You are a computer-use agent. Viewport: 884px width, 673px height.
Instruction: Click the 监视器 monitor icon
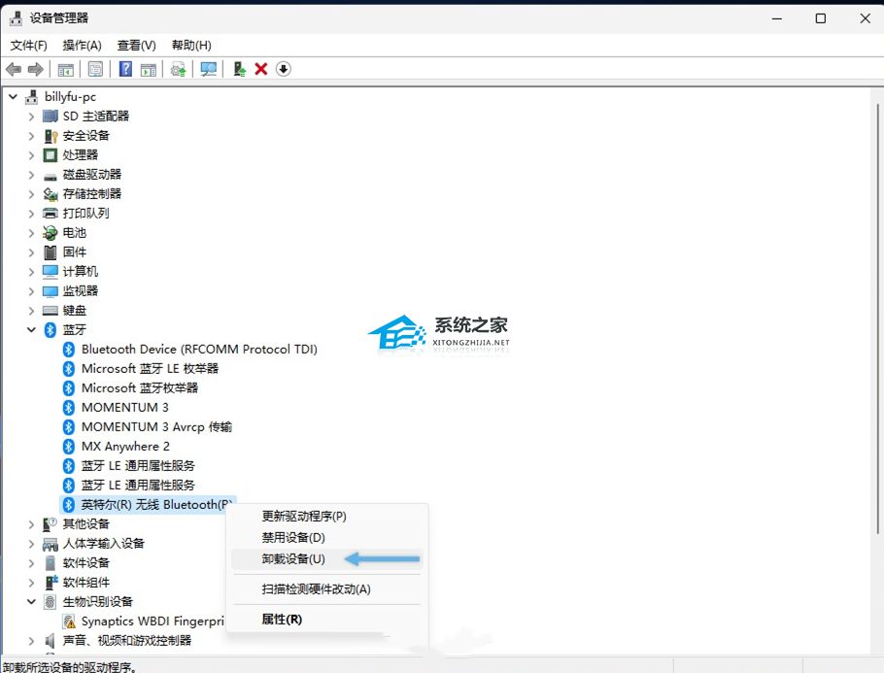[51, 291]
